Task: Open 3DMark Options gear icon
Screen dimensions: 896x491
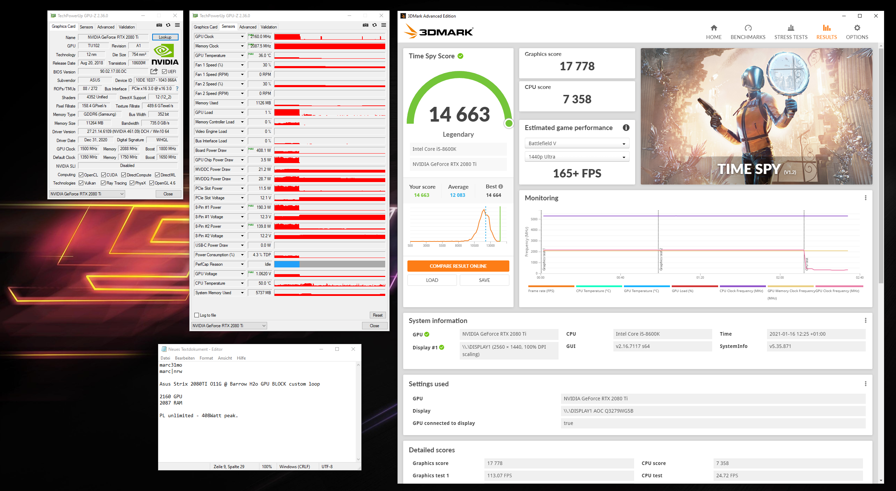Action: coord(857,28)
